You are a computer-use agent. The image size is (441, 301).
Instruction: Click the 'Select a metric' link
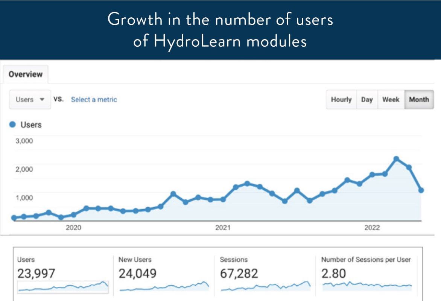94,100
